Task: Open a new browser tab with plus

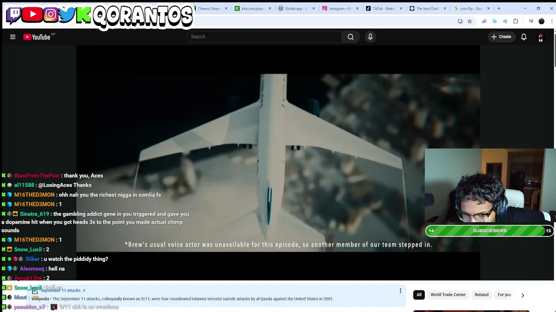Action: pos(499,8)
